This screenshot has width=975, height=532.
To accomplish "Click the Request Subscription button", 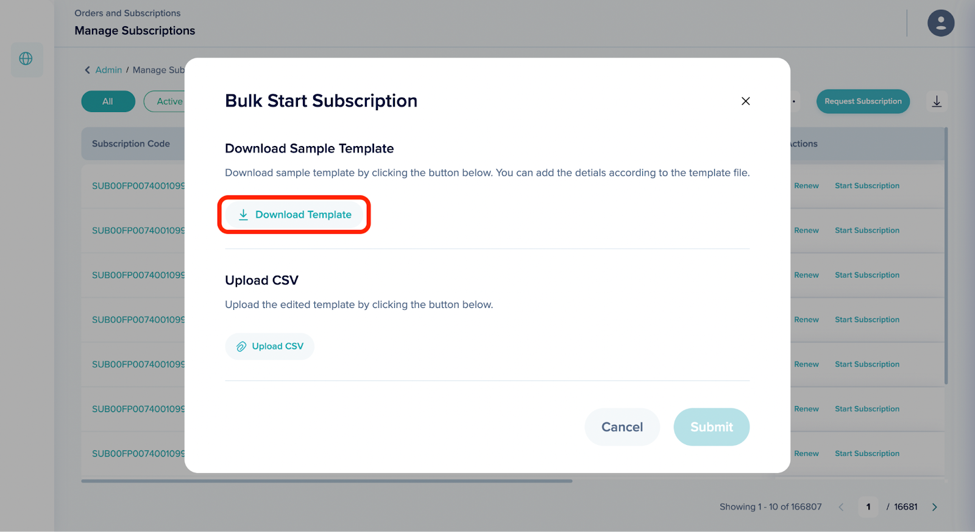I will [862, 102].
